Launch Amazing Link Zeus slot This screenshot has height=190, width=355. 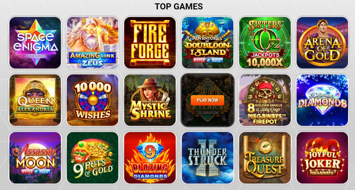tap(92, 43)
